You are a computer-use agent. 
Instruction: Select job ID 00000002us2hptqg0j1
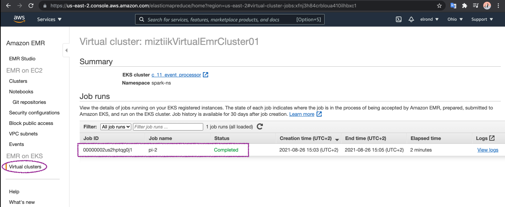tap(107, 150)
